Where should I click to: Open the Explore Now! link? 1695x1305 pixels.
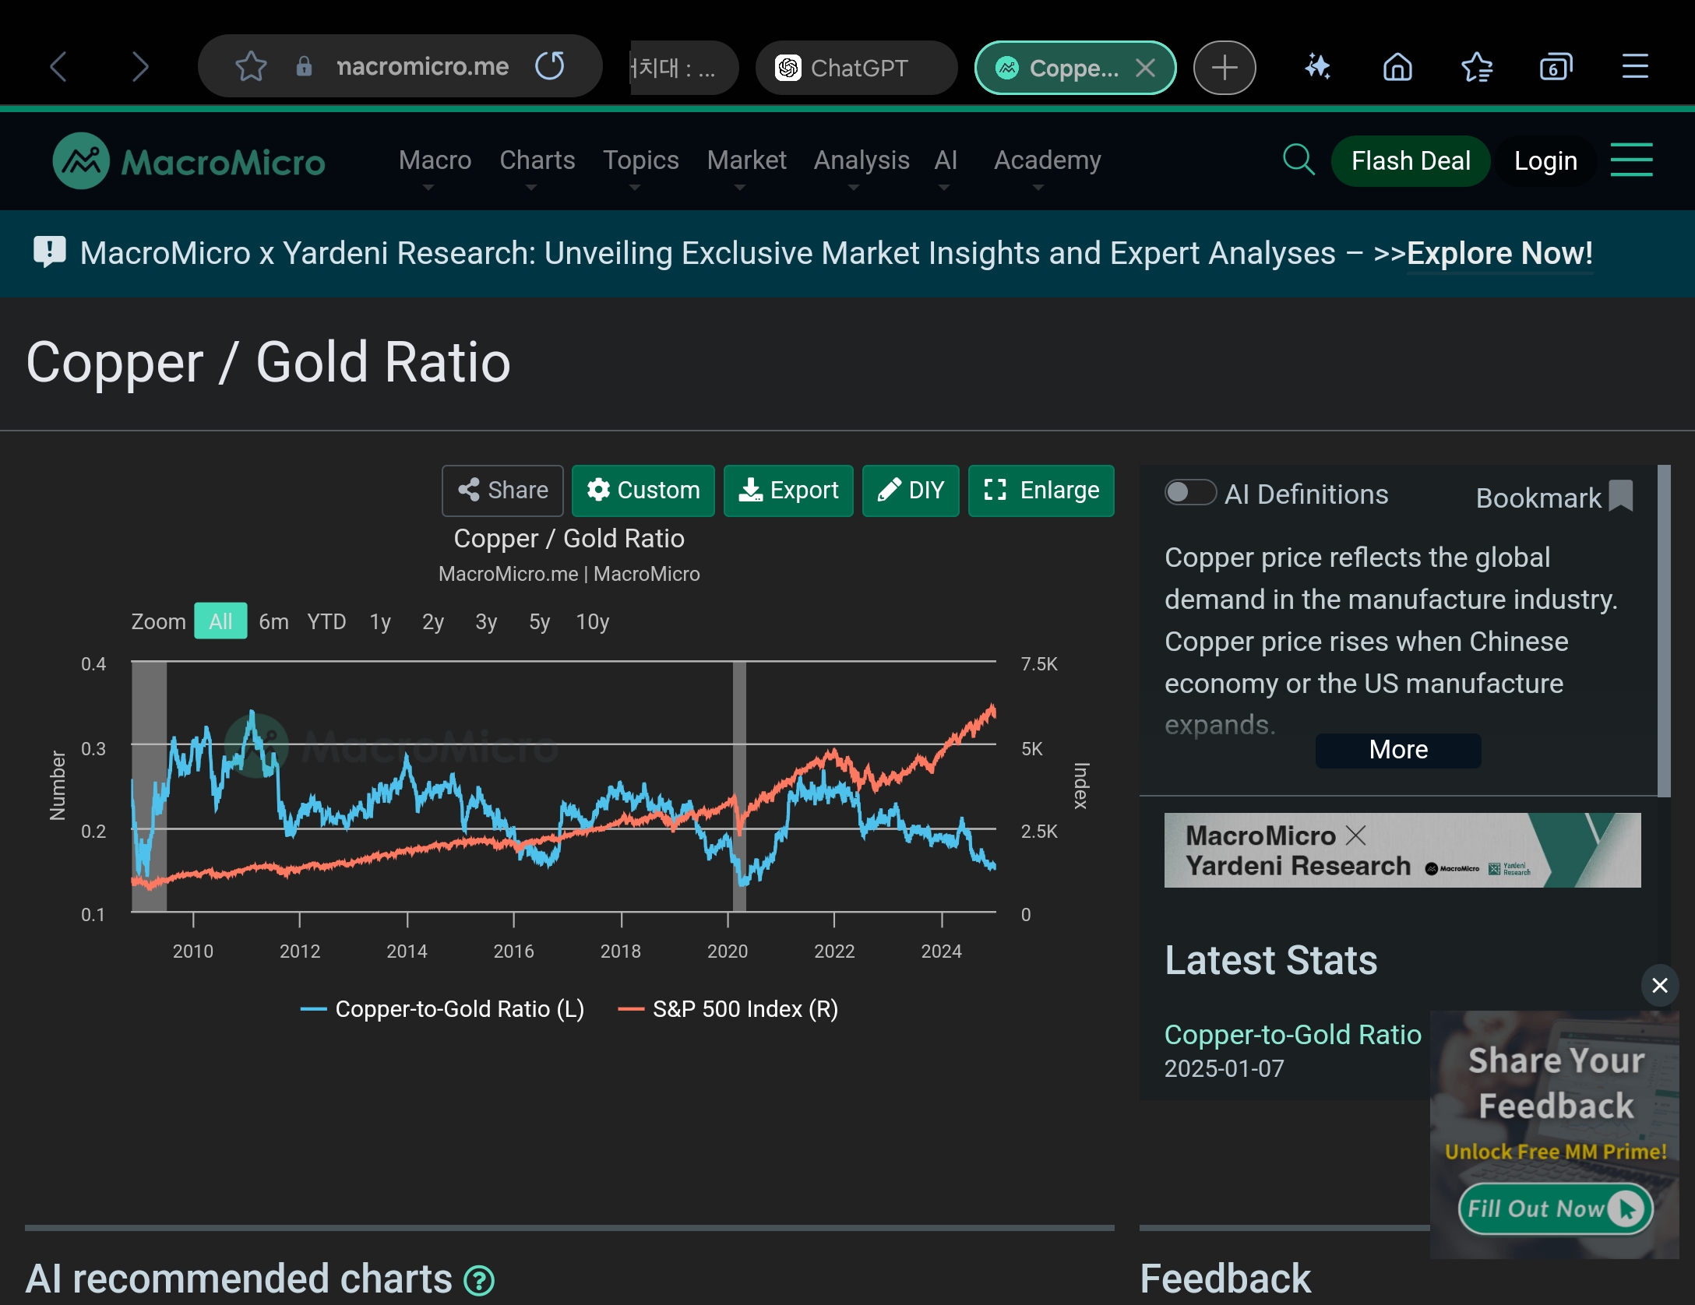(x=1499, y=254)
